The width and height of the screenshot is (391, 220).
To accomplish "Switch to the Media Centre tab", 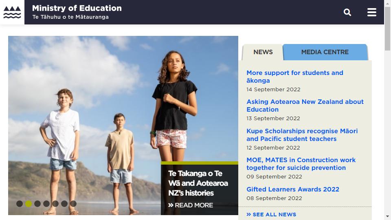I will [325, 52].
